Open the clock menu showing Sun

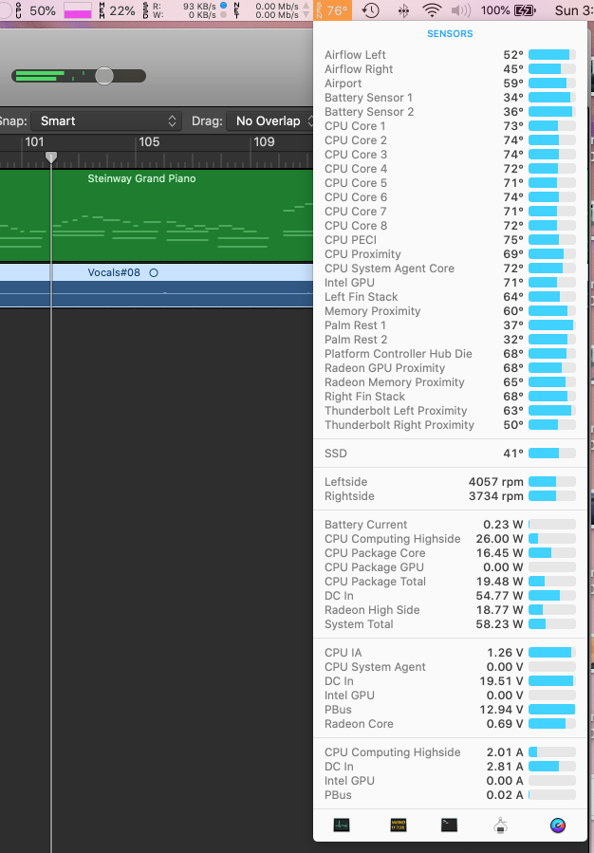[x=579, y=10]
